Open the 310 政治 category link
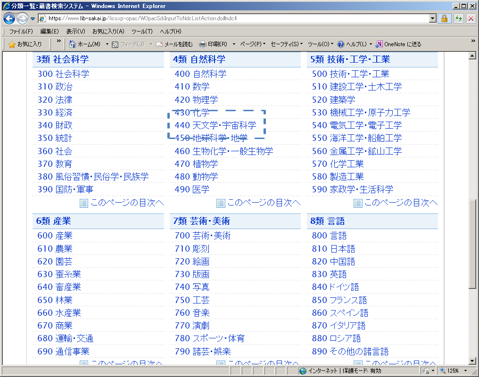 (x=55, y=87)
